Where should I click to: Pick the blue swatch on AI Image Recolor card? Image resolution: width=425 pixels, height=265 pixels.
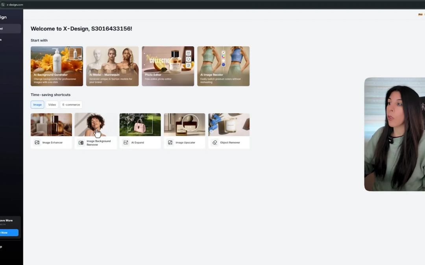point(224,65)
